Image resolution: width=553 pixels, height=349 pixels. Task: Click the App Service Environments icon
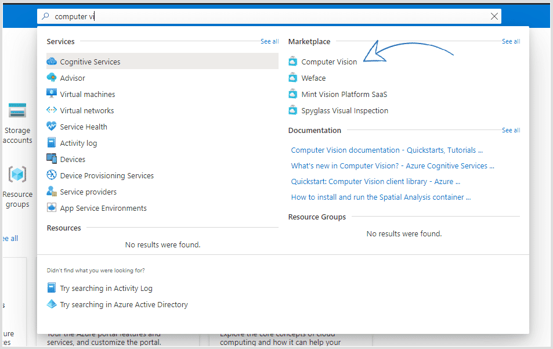(x=52, y=207)
